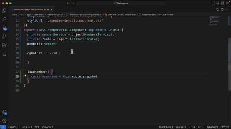Click the main branch in status bar

[x=12, y=127]
